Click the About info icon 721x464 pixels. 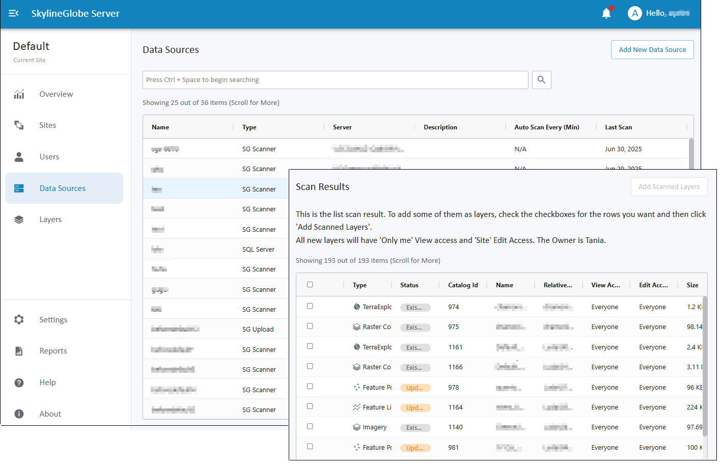tap(19, 414)
